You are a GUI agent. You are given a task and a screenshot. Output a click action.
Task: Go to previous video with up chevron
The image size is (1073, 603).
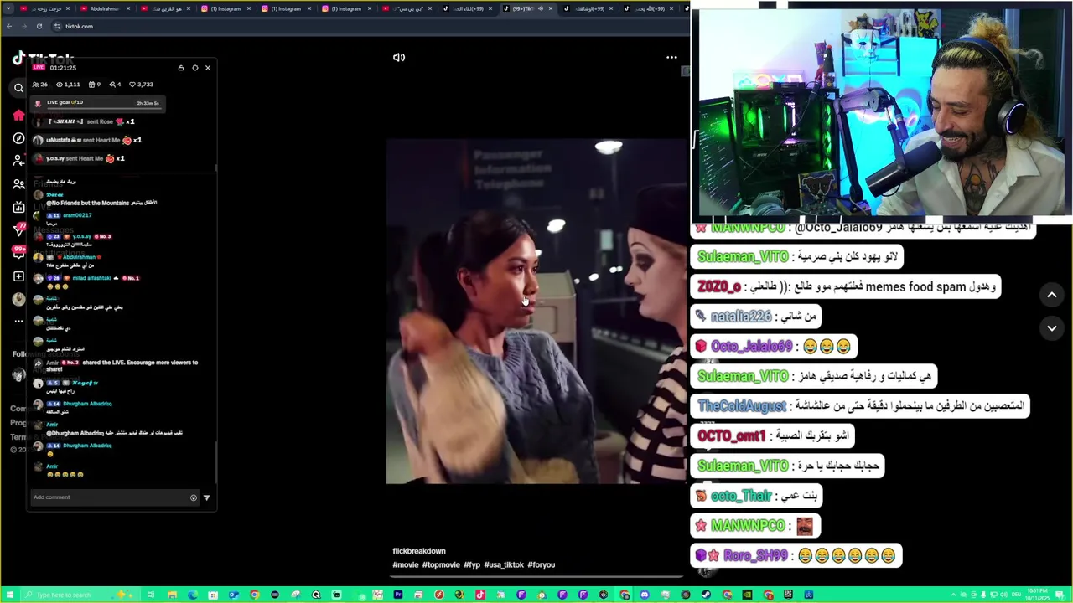(1051, 295)
